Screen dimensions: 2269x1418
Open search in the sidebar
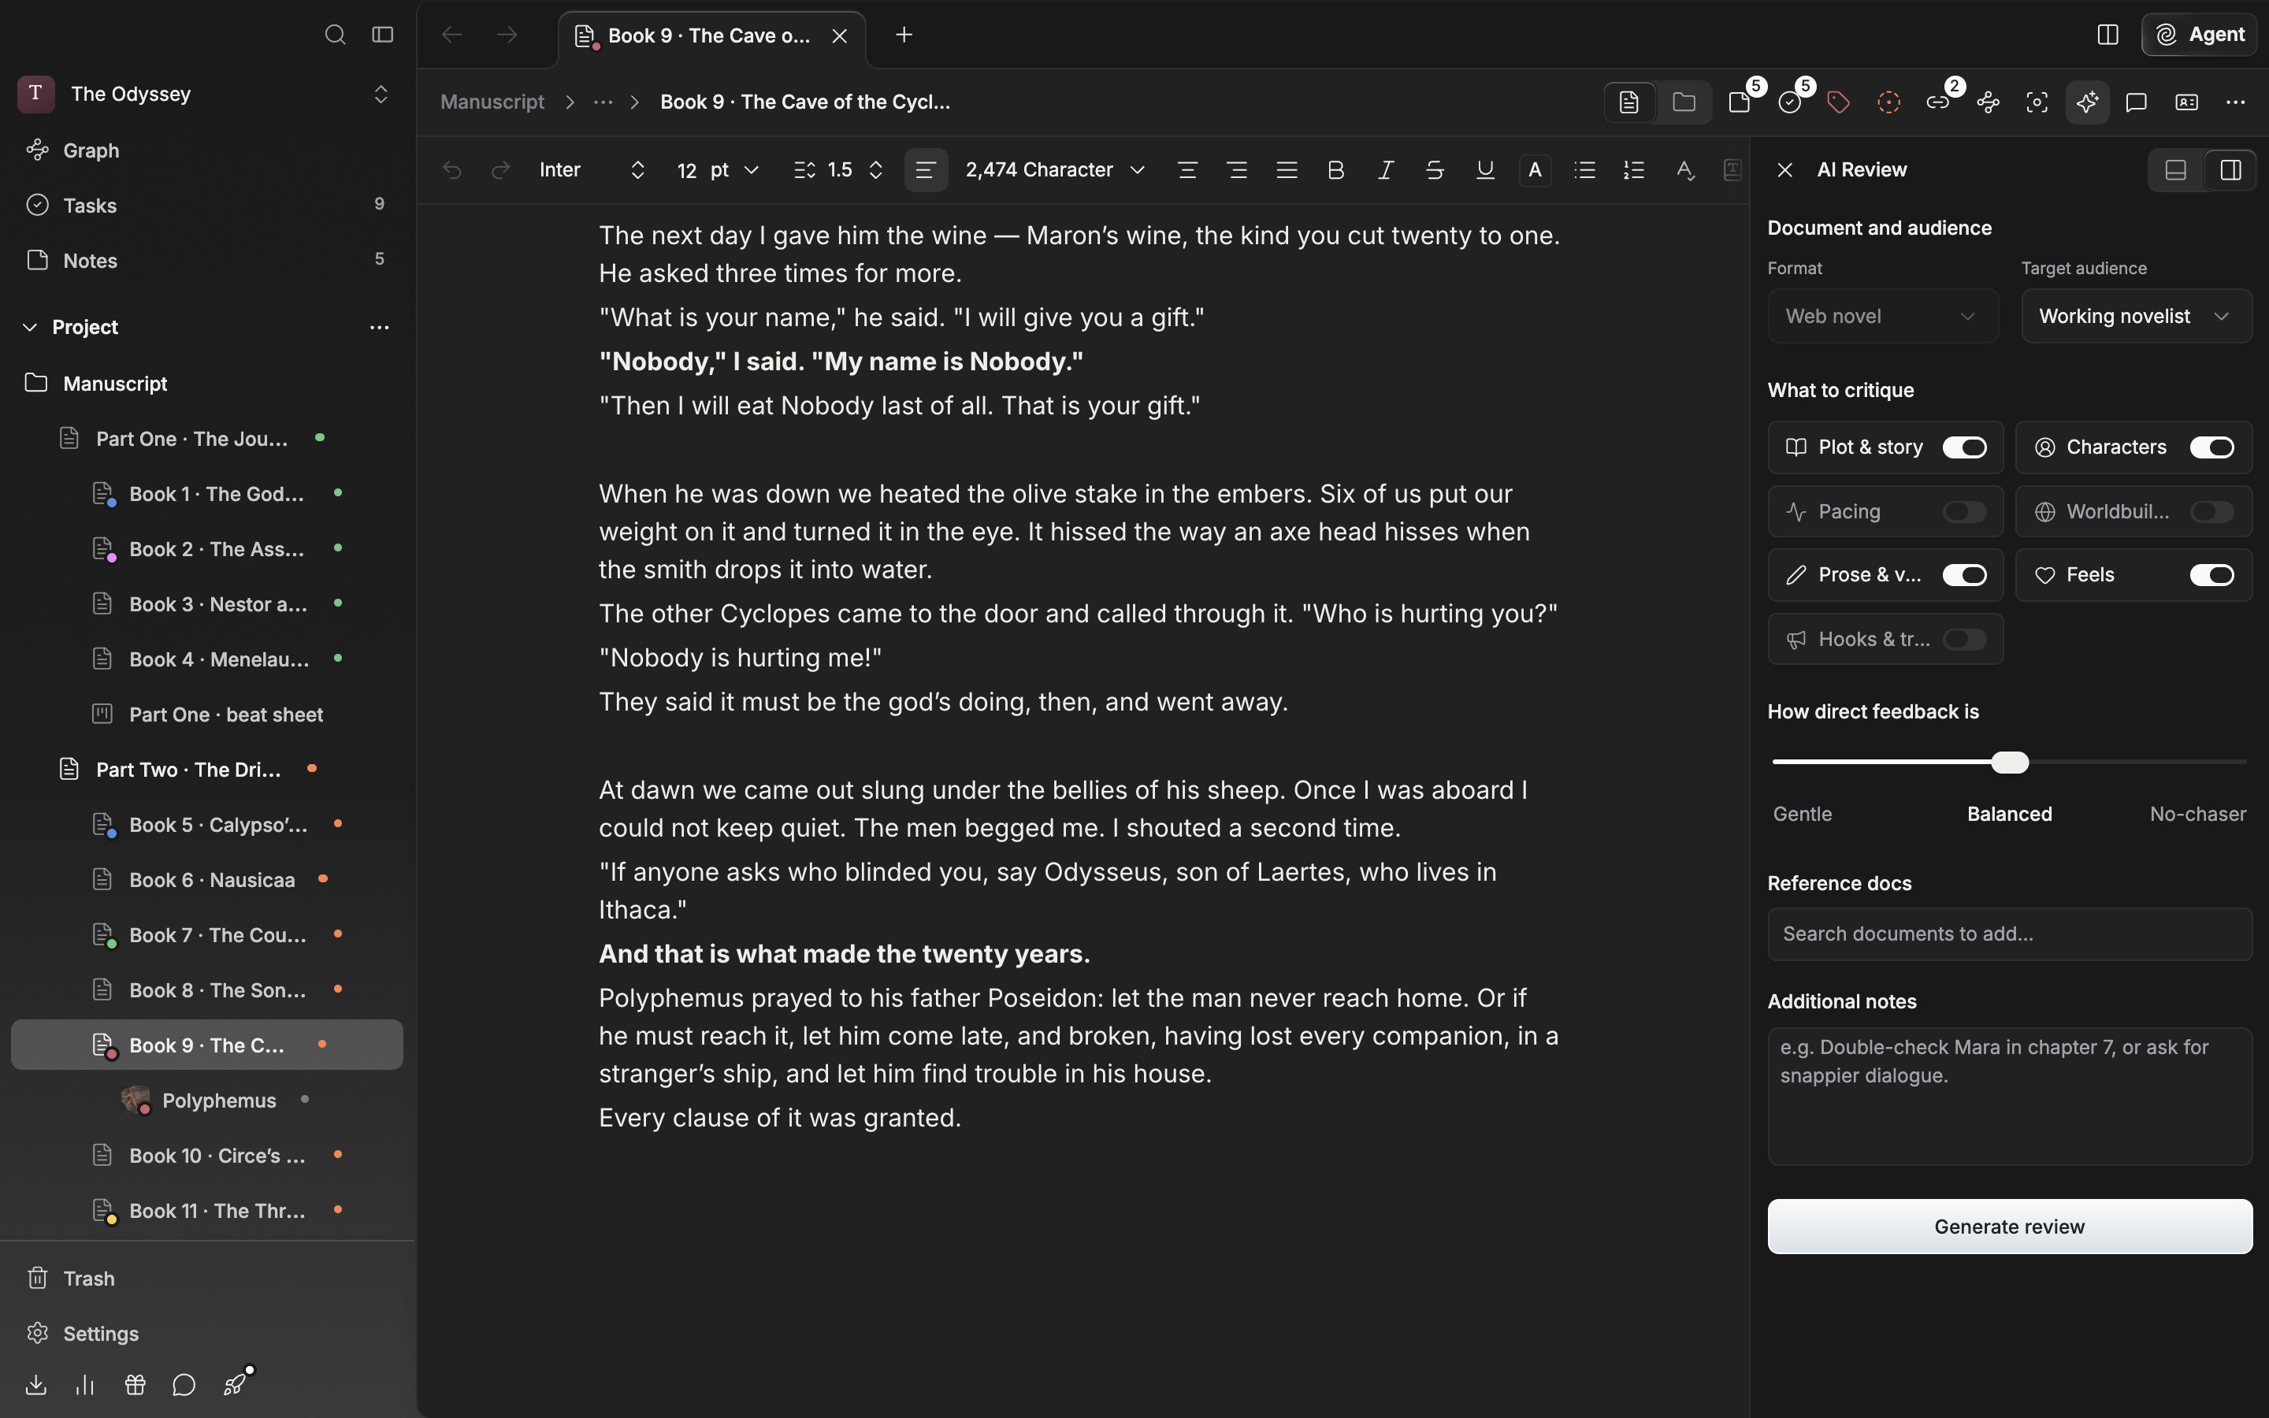335,35
